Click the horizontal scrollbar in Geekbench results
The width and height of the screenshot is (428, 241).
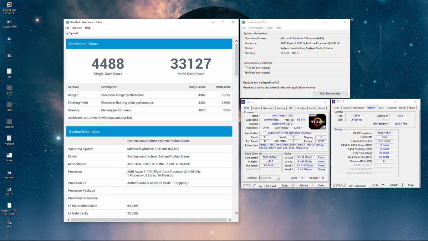(149, 219)
